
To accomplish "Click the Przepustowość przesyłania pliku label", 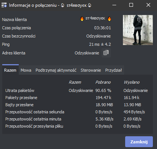I will 34,126.
